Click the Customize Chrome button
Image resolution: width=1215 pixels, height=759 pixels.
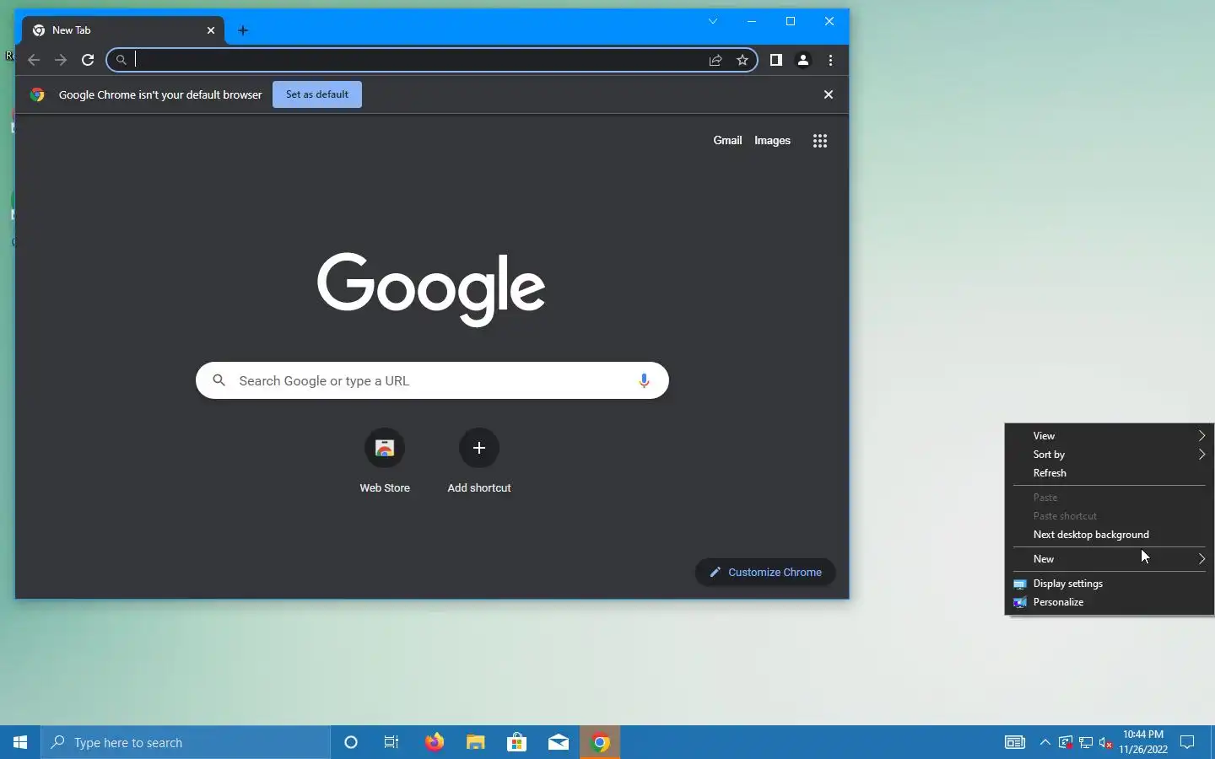(765, 572)
